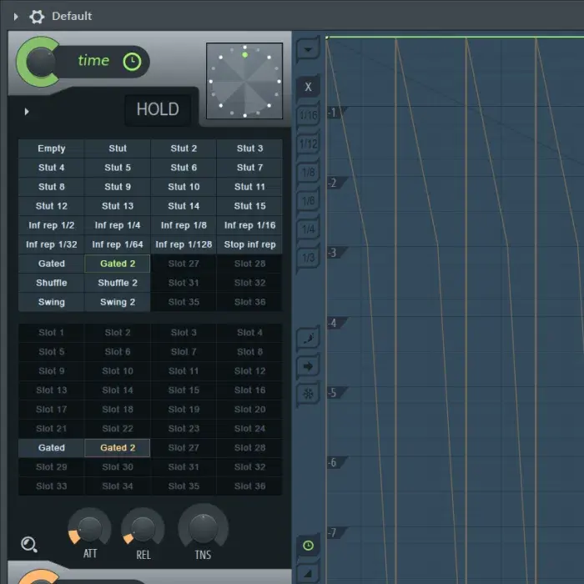Click the curve draw icon in envelope toolbar
The width and height of the screenshot is (584, 584).
click(308, 338)
